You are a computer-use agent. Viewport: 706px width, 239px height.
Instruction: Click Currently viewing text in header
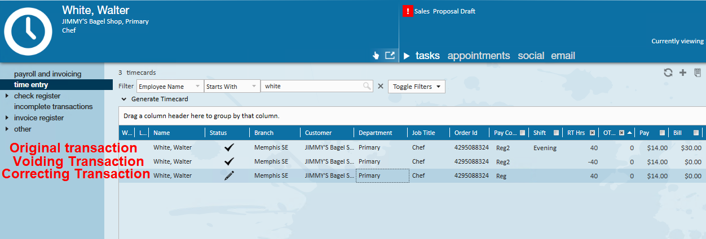click(x=677, y=41)
